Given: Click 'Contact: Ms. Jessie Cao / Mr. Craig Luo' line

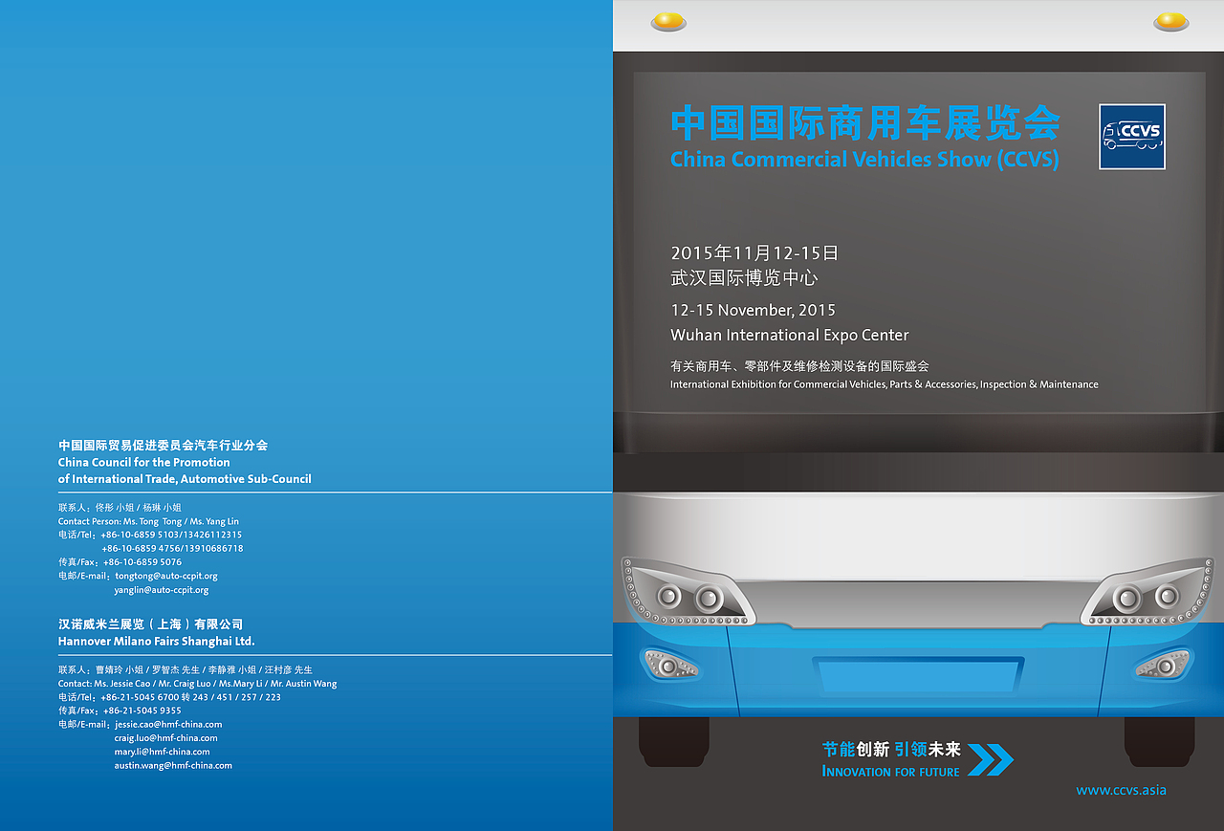Looking at the screenshot, I should 197,684.
